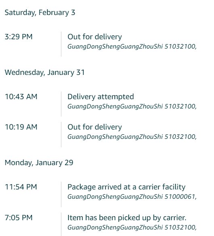The width and height of the screenshot is (214, 236).
Task: Click the Out for delivery status on February 3
Action: point(94,37)
